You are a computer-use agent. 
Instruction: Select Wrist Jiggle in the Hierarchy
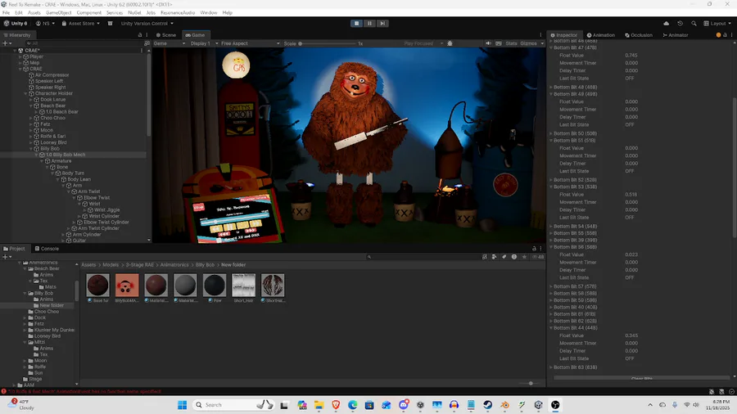pos(106,210)
